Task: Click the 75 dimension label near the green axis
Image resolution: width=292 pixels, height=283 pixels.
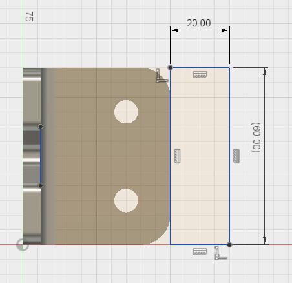Action: [x=30, y=17]
